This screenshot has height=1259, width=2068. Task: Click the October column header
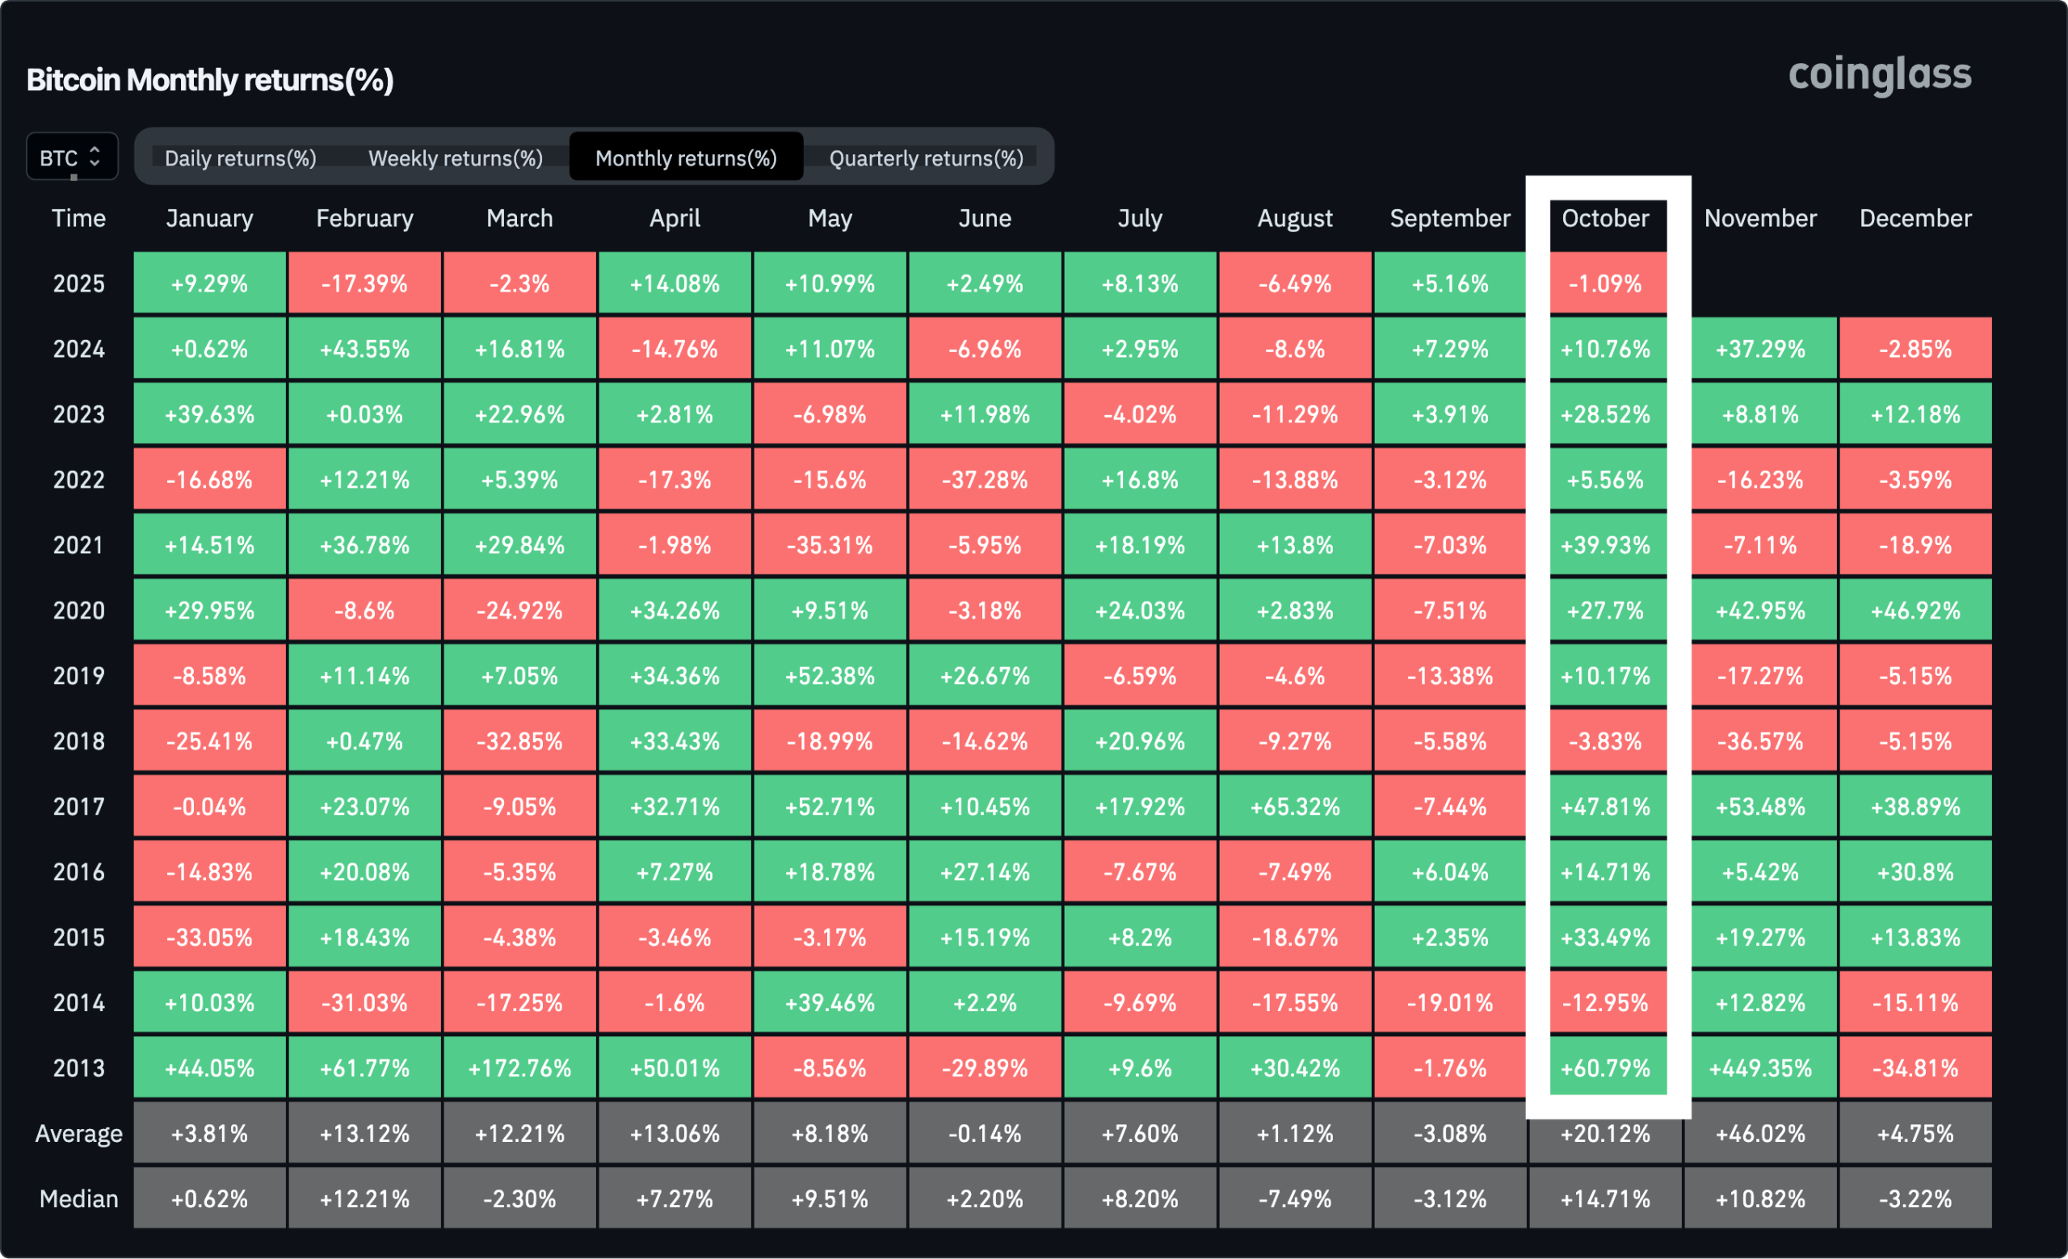[1604, 218]
